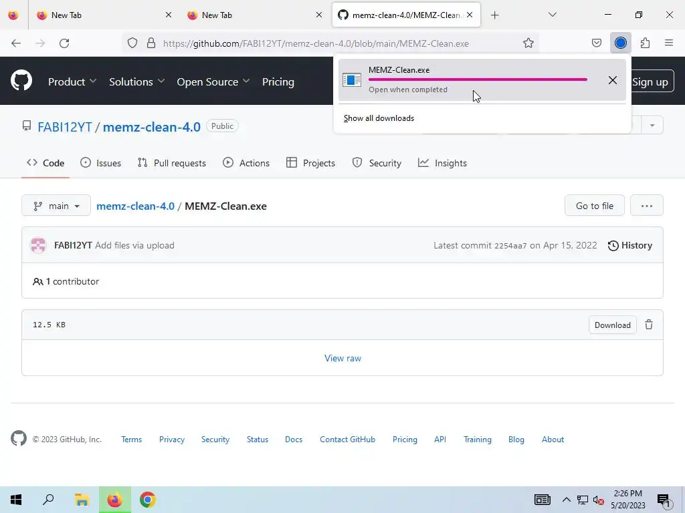
Task: Go to the Actions tab
Action: click(246, 163)
